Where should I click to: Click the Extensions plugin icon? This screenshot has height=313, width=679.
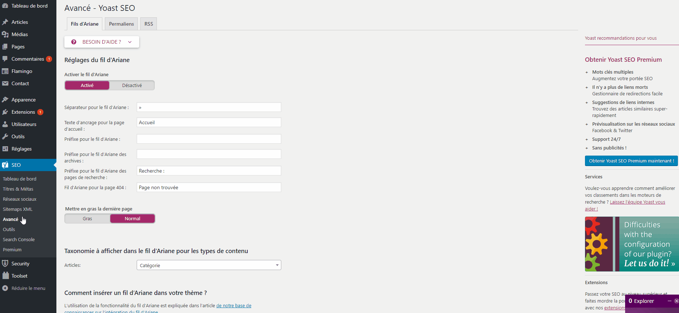[x=5, y=112]
